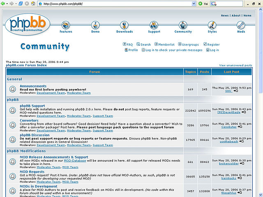The height and width of the screenshot is (197, 263).
Task: Open last poster traintracks link
Action: tap(228, 178)
